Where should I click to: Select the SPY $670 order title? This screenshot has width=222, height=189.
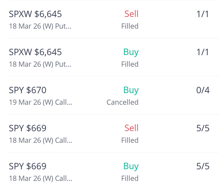pyautogui.click(x=28, y=91)
